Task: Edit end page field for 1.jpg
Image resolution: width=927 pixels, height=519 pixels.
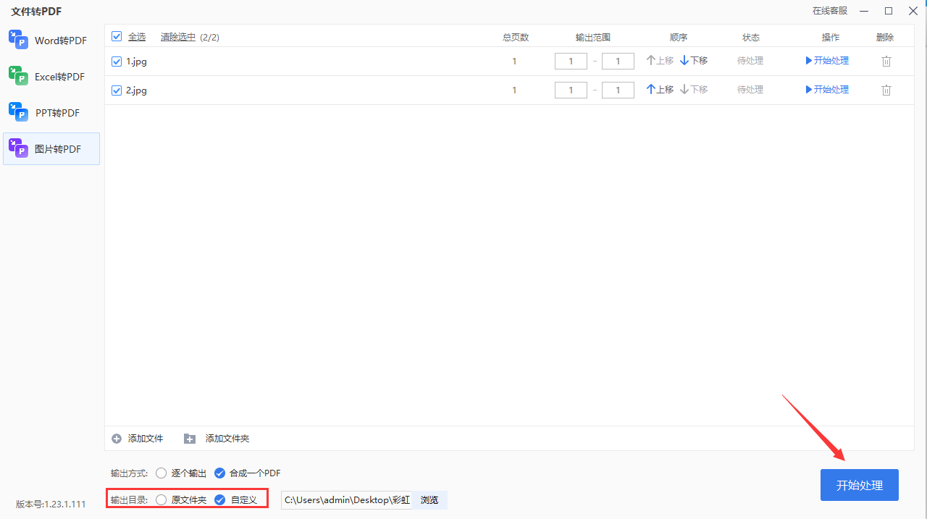Action: pos(618,62)
